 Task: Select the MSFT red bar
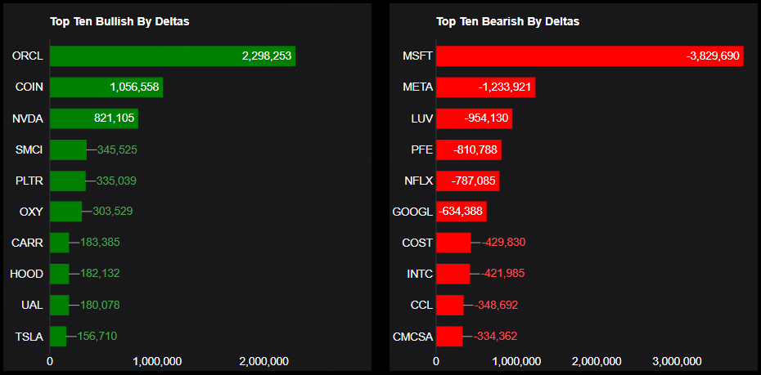pos(589,56)
